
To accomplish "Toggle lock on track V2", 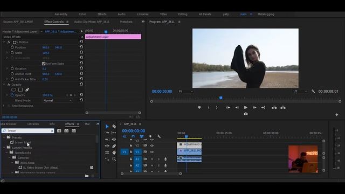I will tap(131, 145).
